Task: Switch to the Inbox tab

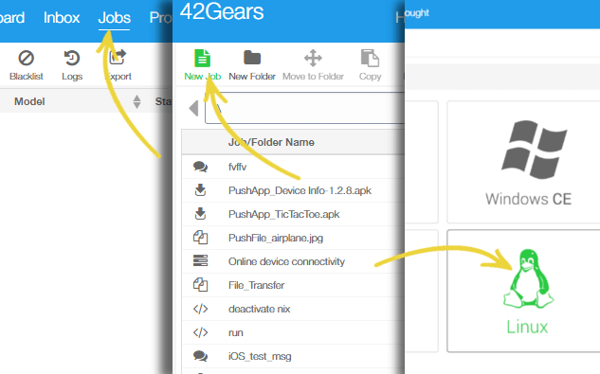Action: click(62, 18)
